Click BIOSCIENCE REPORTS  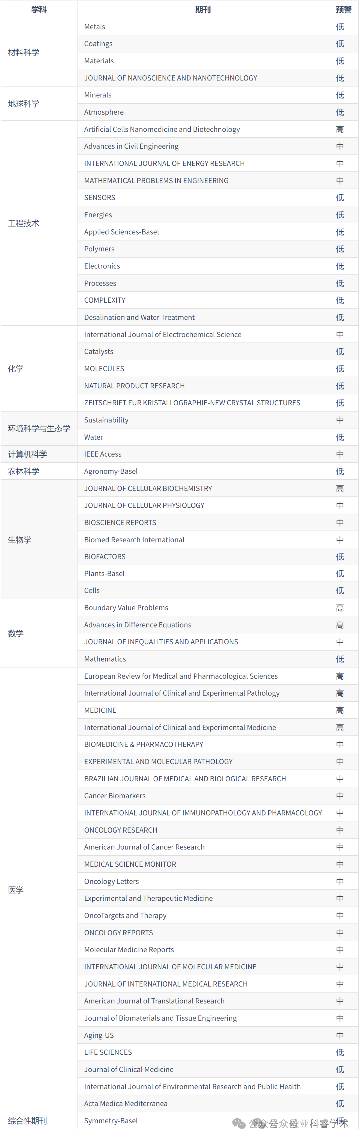coord(120,522)
